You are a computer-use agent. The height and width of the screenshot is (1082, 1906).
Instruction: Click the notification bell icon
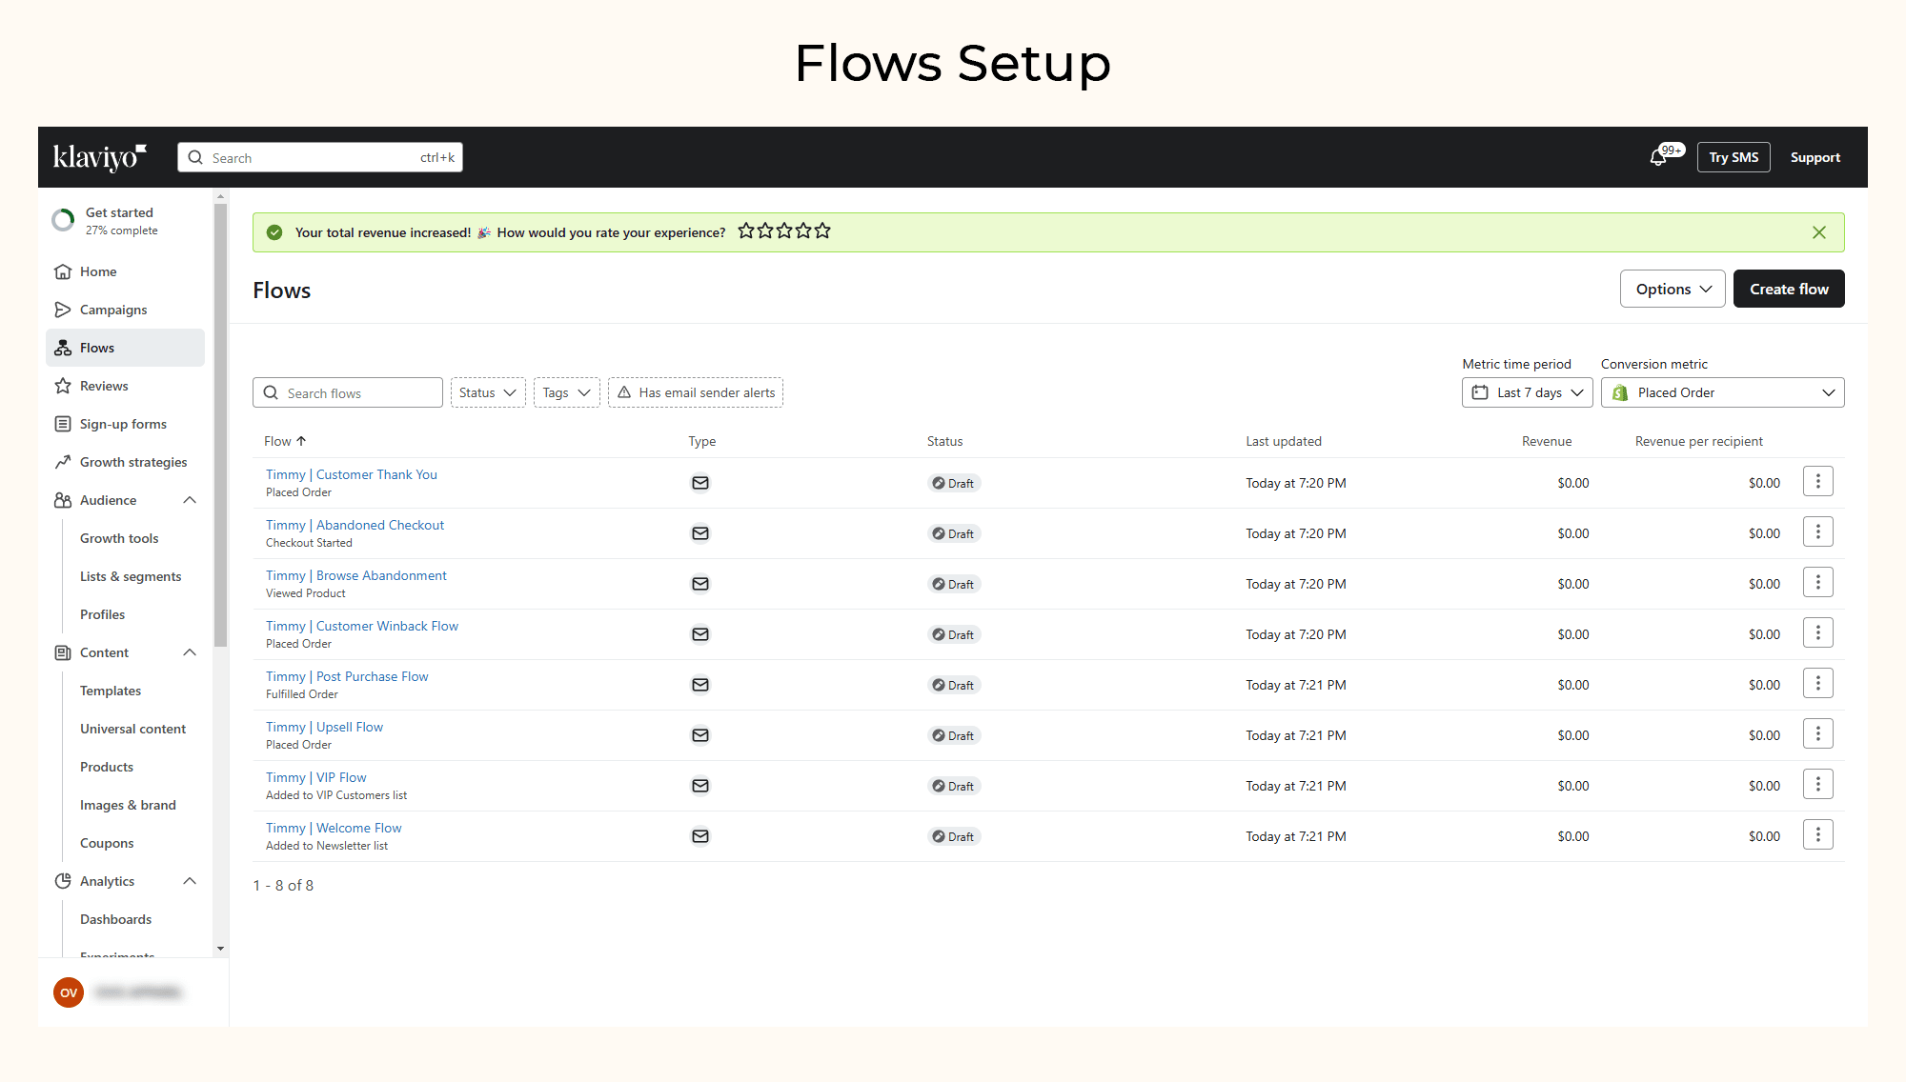click(x=1658, y=158)
